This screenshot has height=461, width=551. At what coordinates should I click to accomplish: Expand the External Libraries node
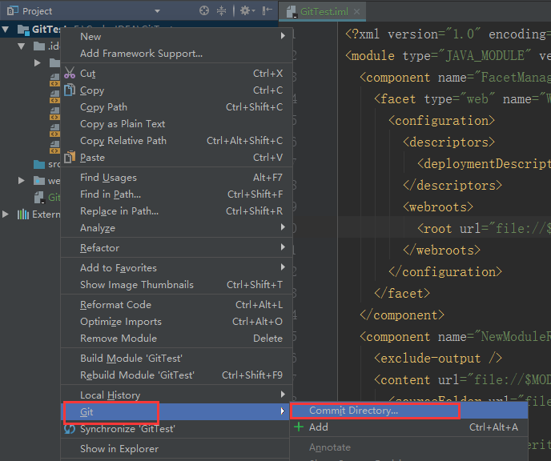6,214
